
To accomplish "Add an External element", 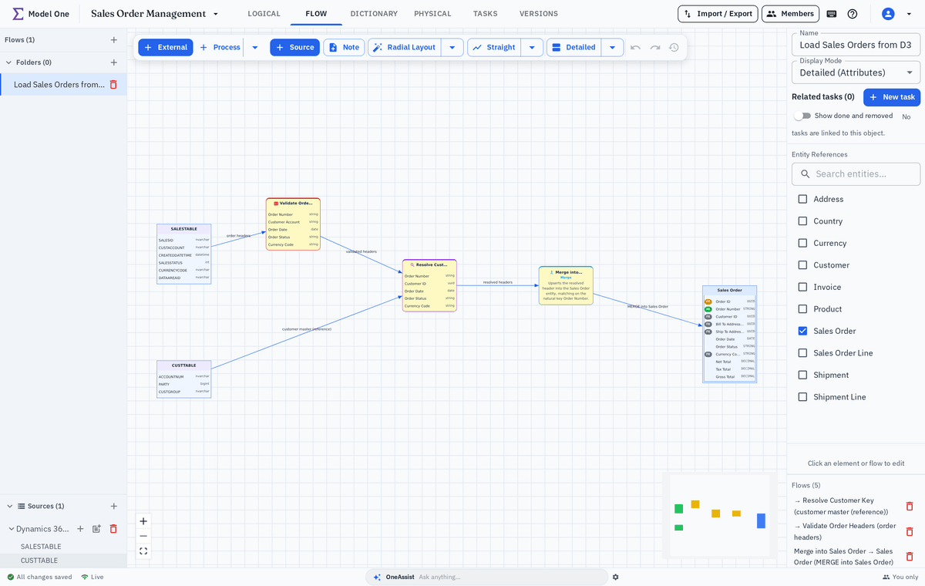I will pos(166,47).
